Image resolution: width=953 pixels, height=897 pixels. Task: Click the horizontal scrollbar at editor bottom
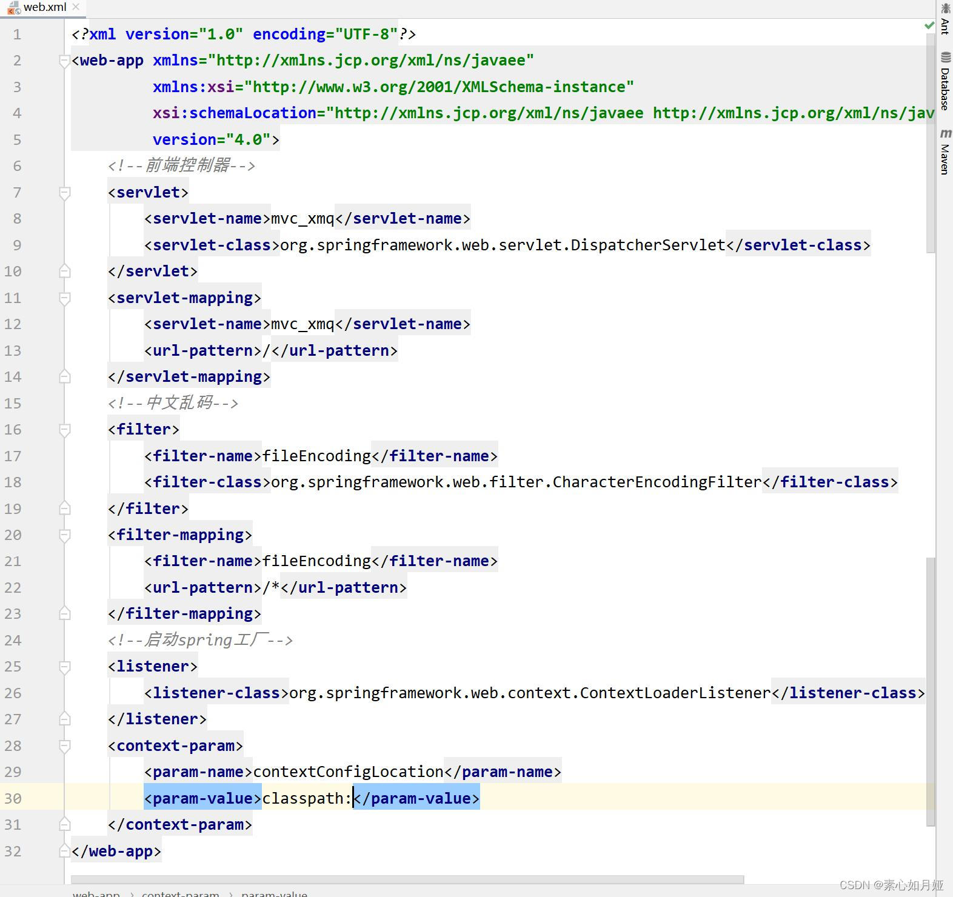tap(407, 879)
